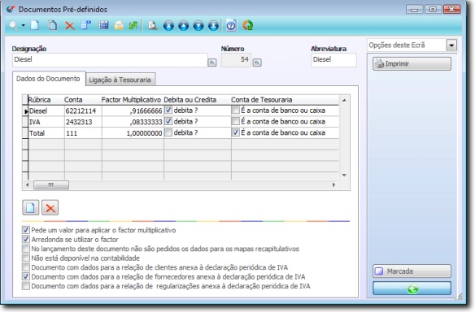Screen dimensions: 475x312
Task: Select account cell 62212114
Action: coord(83,110)
